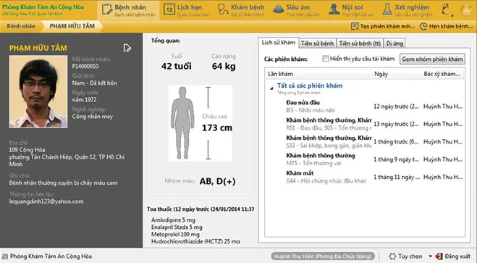Select the Khám bệnh stethoscope icon

pyautogui.click(x=223, y=9)
